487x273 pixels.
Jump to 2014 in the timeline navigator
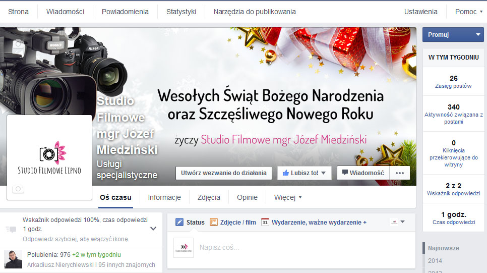coord(435,261)
